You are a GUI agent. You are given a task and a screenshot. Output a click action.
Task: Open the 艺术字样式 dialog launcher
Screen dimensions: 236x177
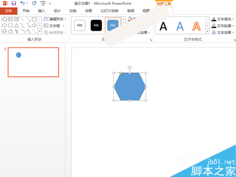[235, 40]
